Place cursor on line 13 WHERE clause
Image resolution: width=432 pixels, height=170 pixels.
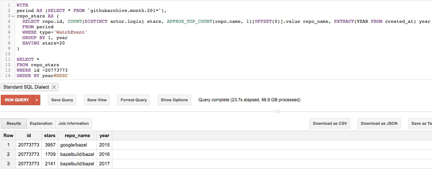tap(42, 70)
